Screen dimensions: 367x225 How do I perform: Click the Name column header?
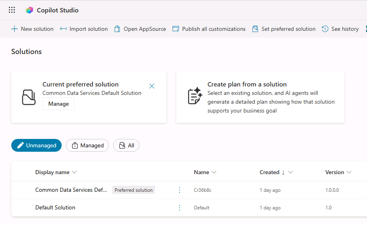(202, 173)
